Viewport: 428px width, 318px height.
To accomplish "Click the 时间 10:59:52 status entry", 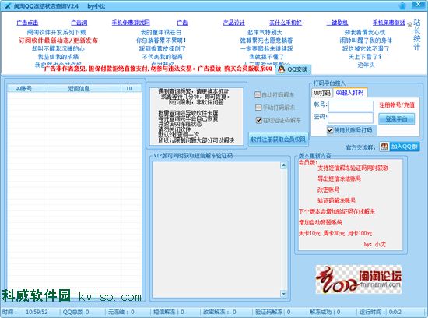I will (x=26, y=312).
